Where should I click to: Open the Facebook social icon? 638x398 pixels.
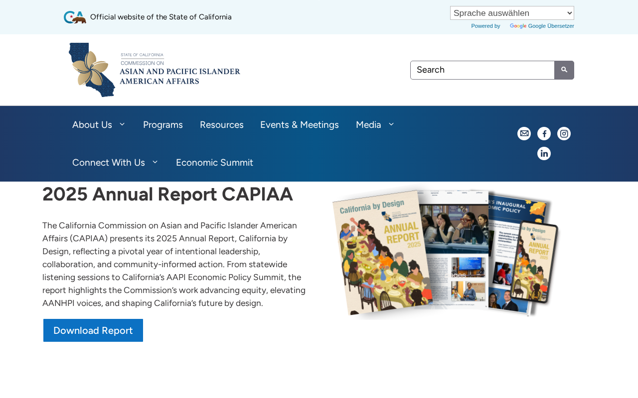coord(544,133)
